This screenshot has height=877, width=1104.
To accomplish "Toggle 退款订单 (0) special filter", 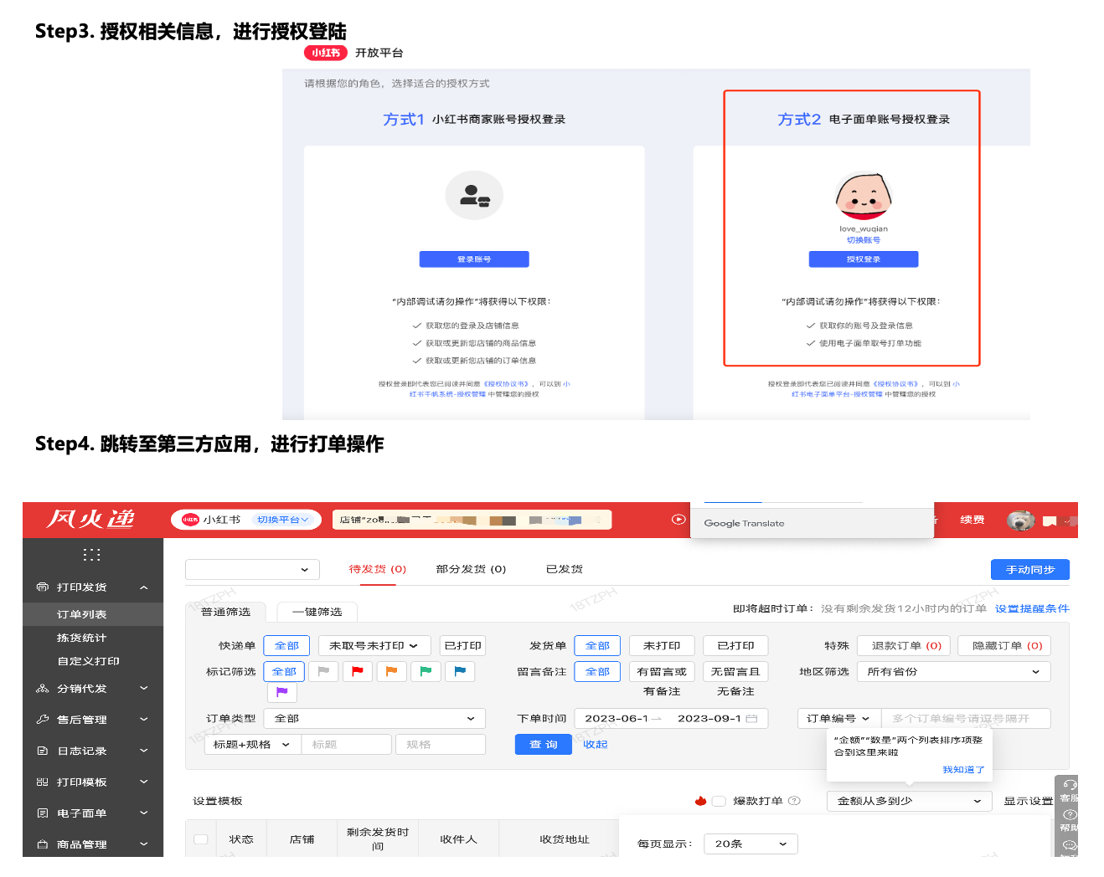I will (x=906, y=646).
